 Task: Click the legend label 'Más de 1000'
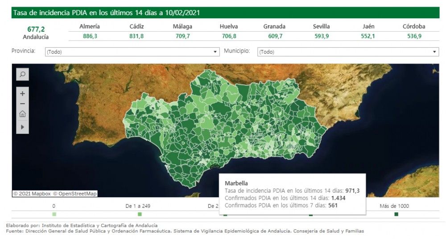394,206
